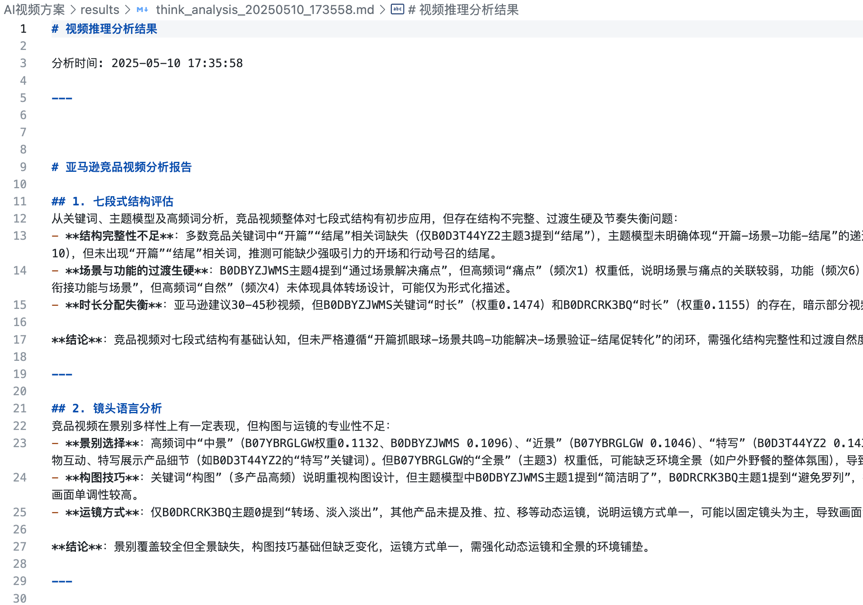Open the 视频推理分析结果 symbol breadcrumb
This screenshot has height=605, width=863.
(463, 10)
